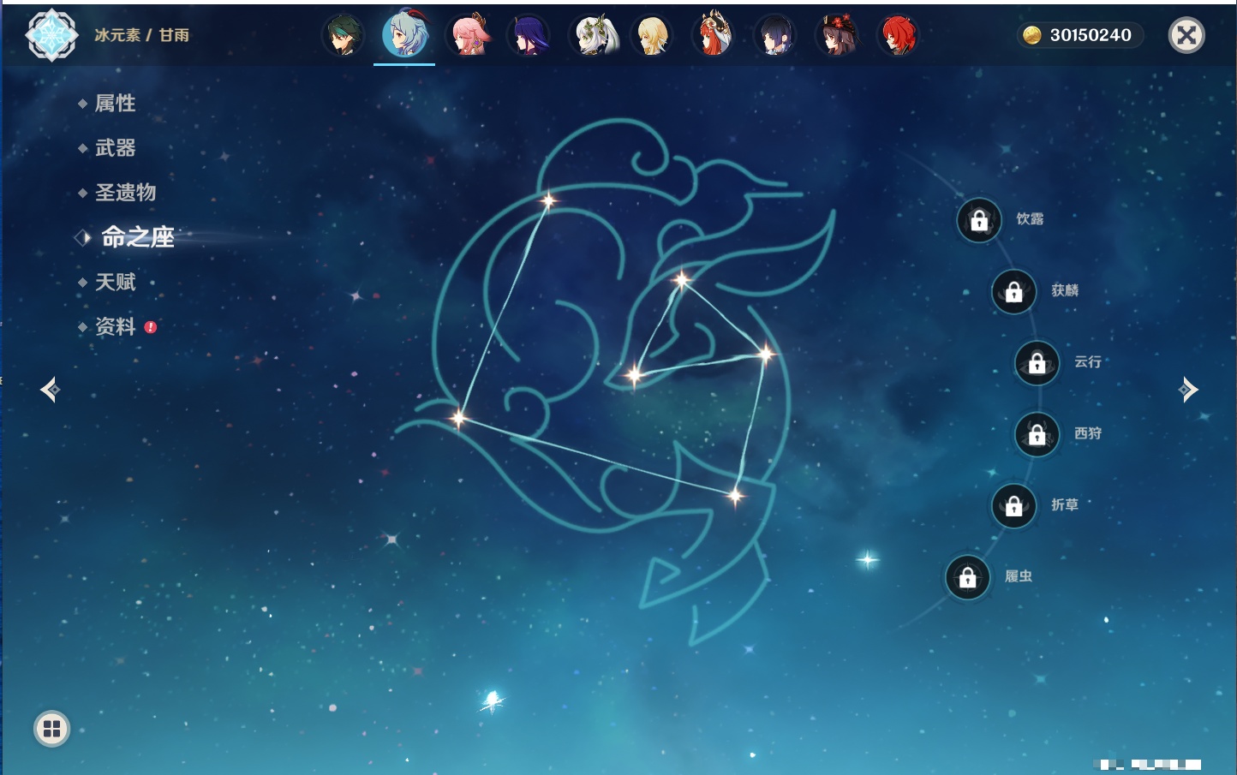Viewport: 1237px width, 775px height.
Task: Switch to the 天赋 talents page
Action: pos(115,282)
